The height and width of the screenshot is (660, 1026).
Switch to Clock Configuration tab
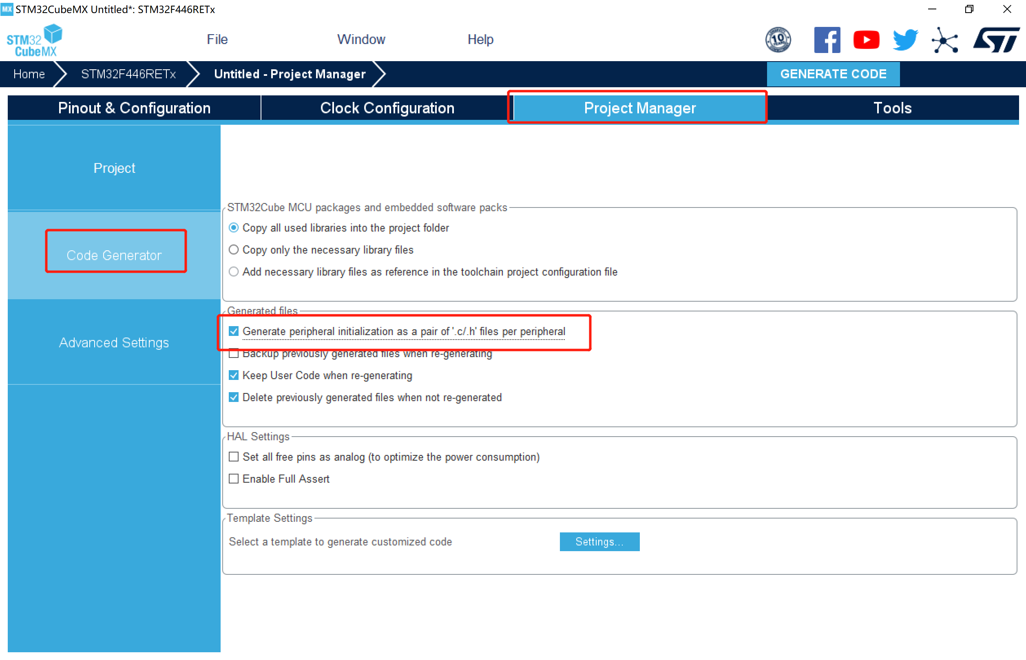387,108
